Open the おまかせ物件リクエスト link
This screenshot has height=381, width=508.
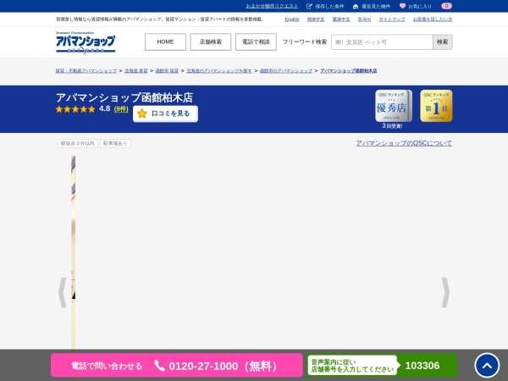pos(272,6)
